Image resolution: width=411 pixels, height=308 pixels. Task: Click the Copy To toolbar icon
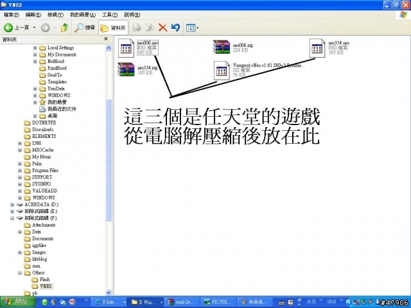(x=150, y=28)
